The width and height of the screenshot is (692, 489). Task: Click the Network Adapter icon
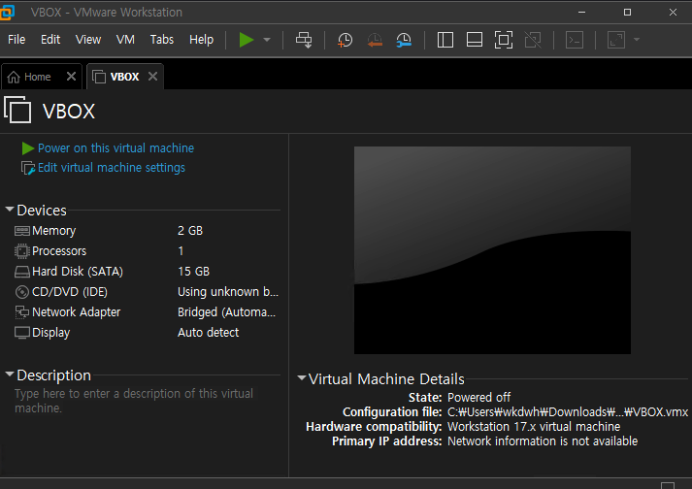coord(22,312)
